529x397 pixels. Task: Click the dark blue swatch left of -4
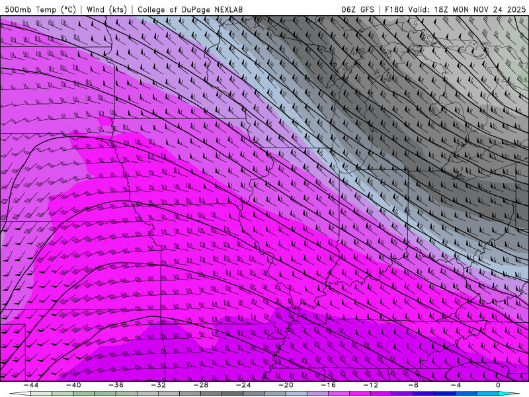coord(445,394)
